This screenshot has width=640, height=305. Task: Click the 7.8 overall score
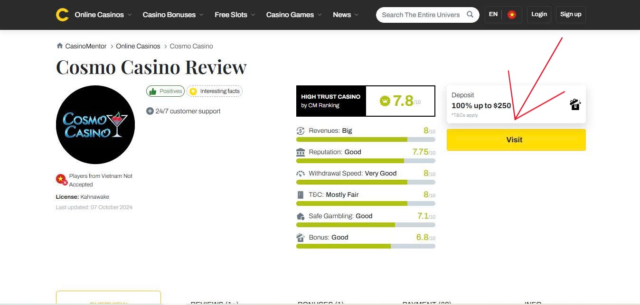pos(403,101)
